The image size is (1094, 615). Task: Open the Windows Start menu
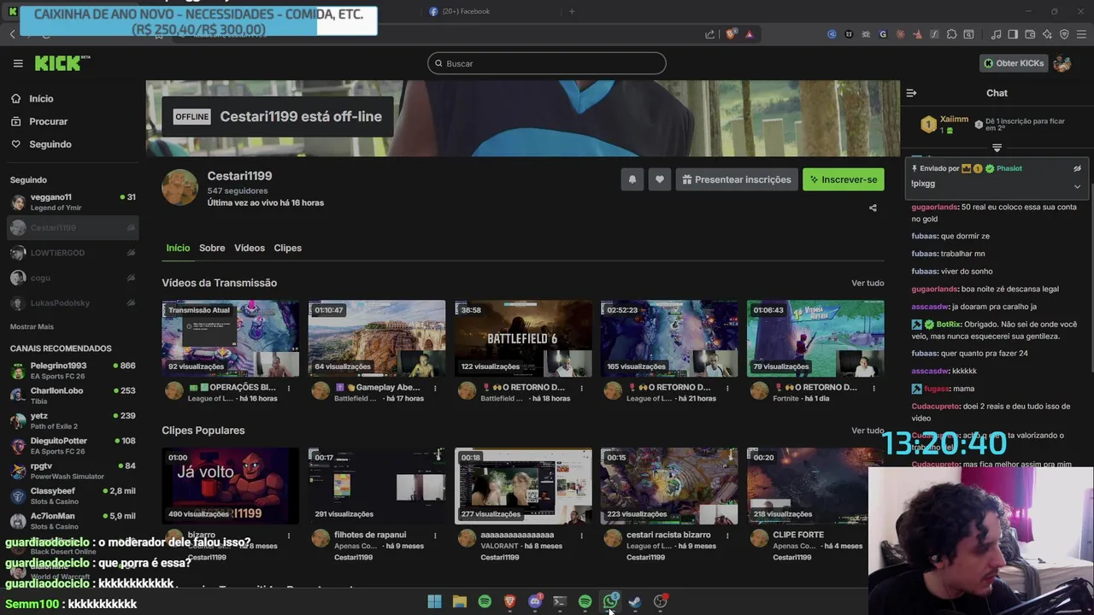point(434,601)
